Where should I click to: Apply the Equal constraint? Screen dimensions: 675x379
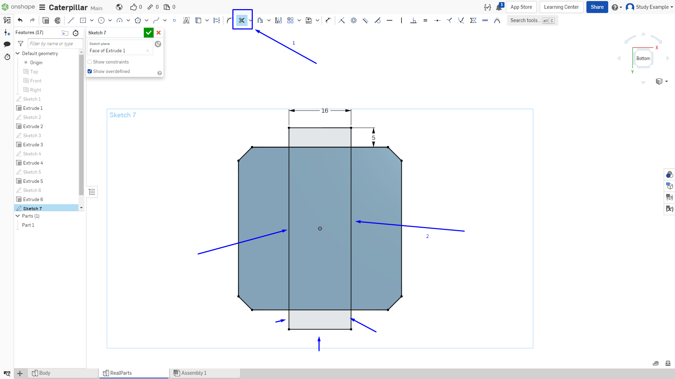pos(425,20)
